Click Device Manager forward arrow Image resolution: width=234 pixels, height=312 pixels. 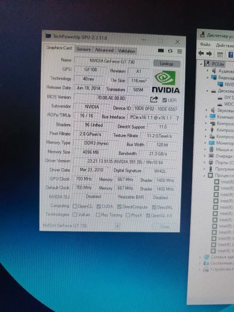pyautogui.click(x=209, y=54)
